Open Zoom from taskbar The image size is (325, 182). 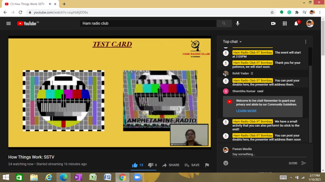pyautogui.click(x=137, y=177)
